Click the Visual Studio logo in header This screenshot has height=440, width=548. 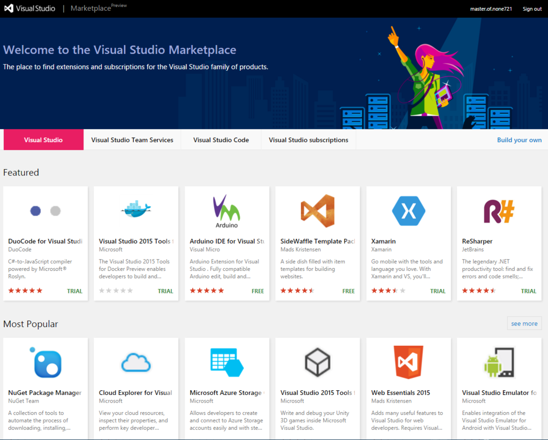[x=30, y=9]
